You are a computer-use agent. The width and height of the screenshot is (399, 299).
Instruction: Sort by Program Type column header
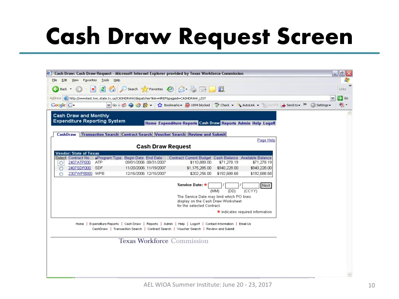click(x=108, y=158)
